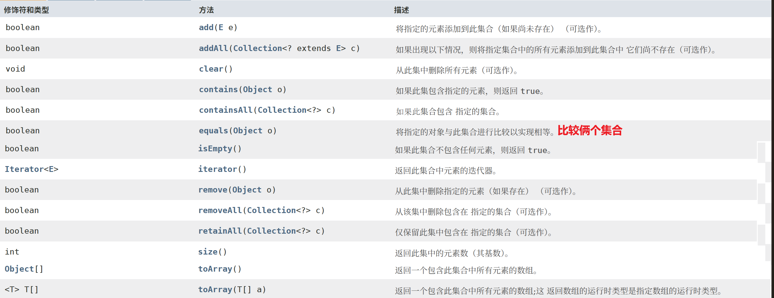The width and height of the screenshot is (774, 298).
Task: Click boolean type in the isEmpty row
Action: (x=21, y=149)
